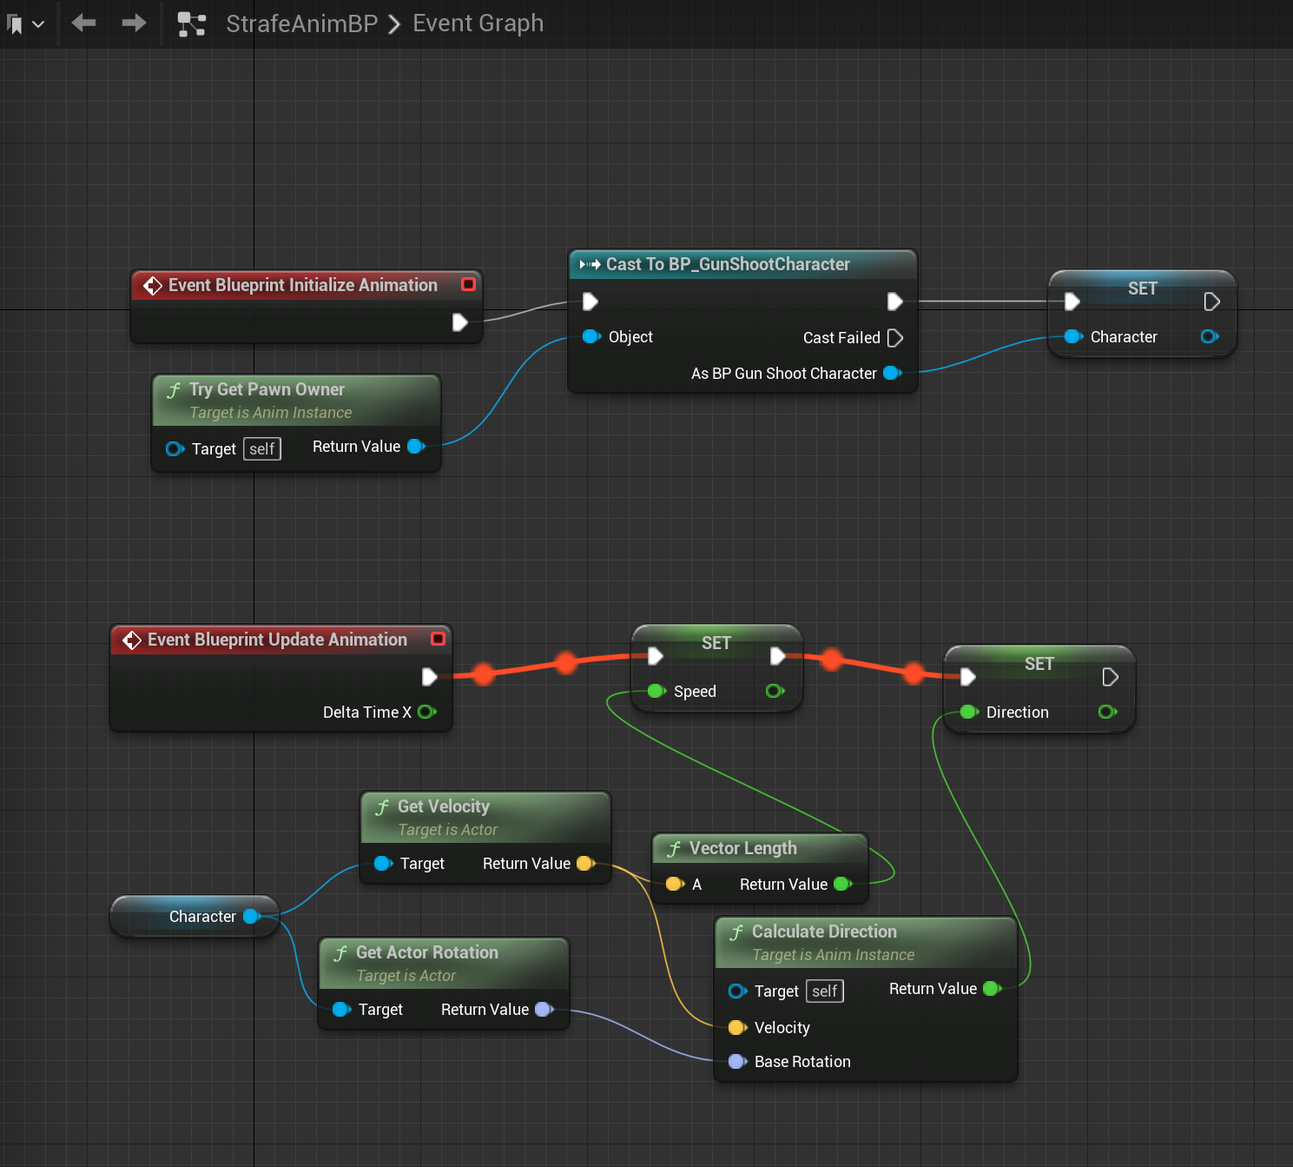Click the output value pin of SET Speed
Screen dimensions: 1293x1167
pos(775,691)
